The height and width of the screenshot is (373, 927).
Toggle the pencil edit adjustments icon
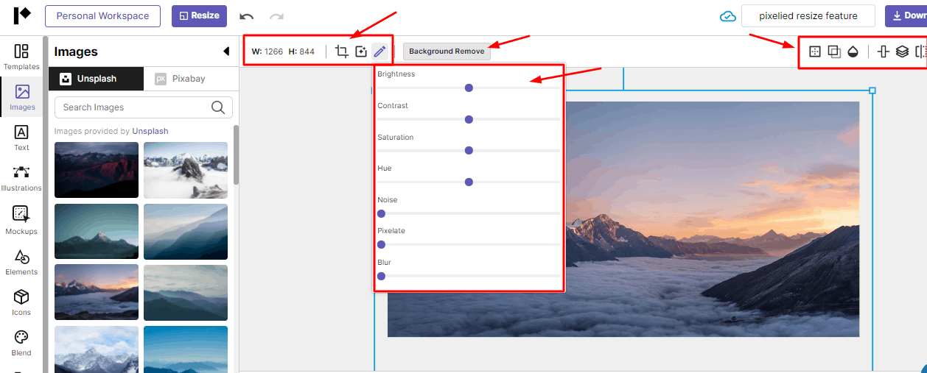click(379, 51)
